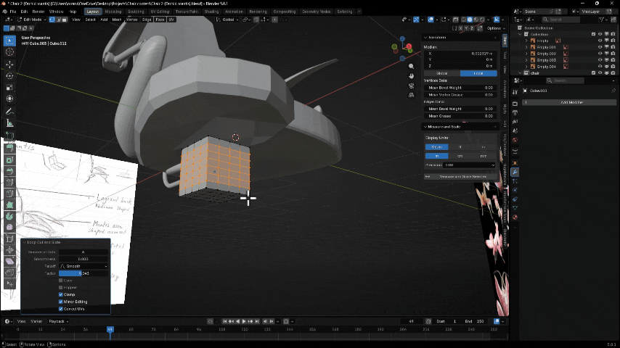
Task: Switch to vertex select mode
Action: (52, 20)
